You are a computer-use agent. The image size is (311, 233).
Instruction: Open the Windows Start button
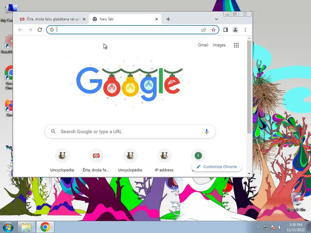[x=8, y=227]
